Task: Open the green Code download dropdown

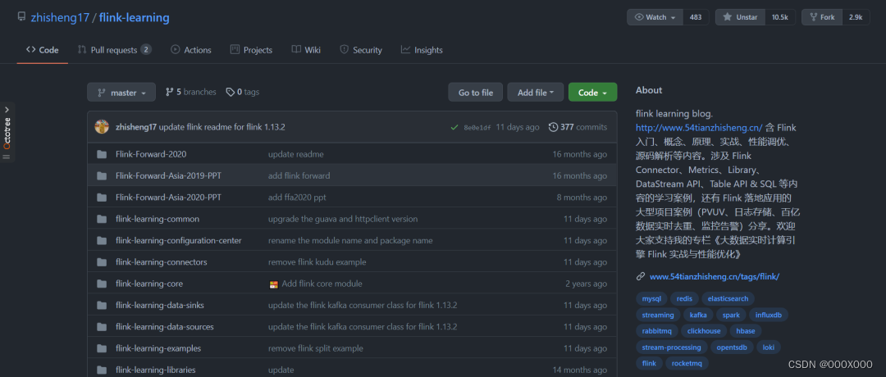Action: pyautogui.click(x=593, y=93)
